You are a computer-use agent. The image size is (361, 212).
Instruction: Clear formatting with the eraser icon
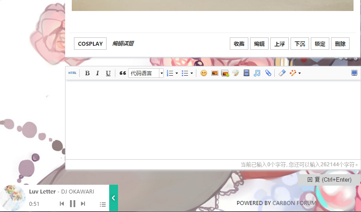coord(282,73)
